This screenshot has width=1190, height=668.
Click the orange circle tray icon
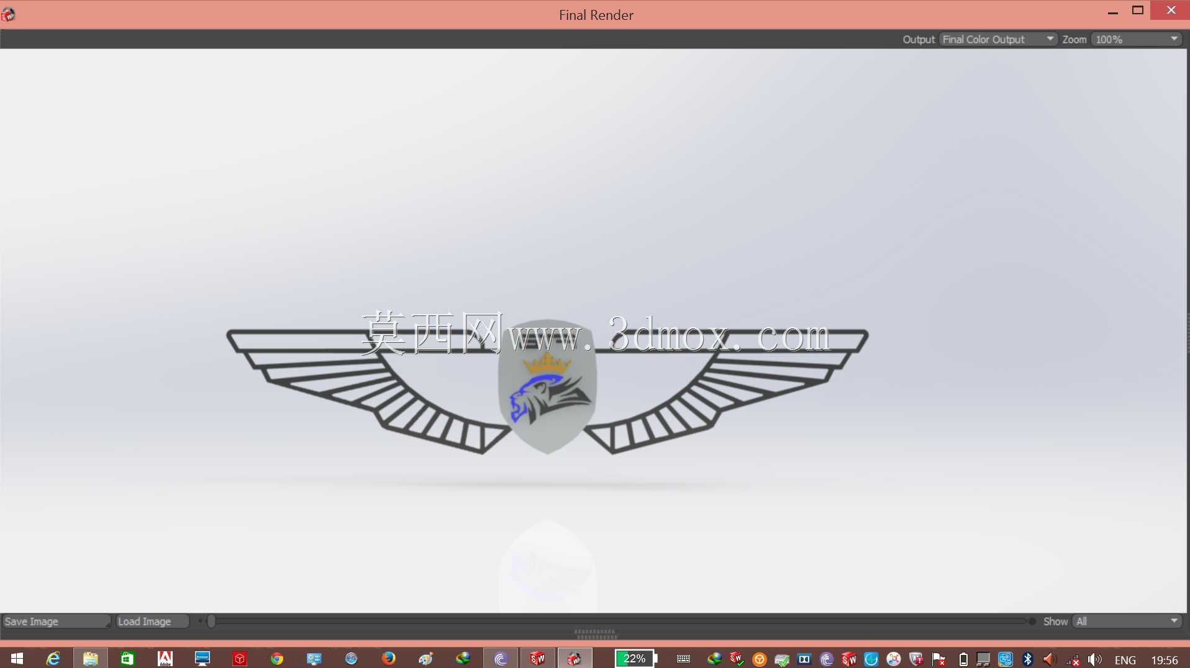[x=760, y=659]
